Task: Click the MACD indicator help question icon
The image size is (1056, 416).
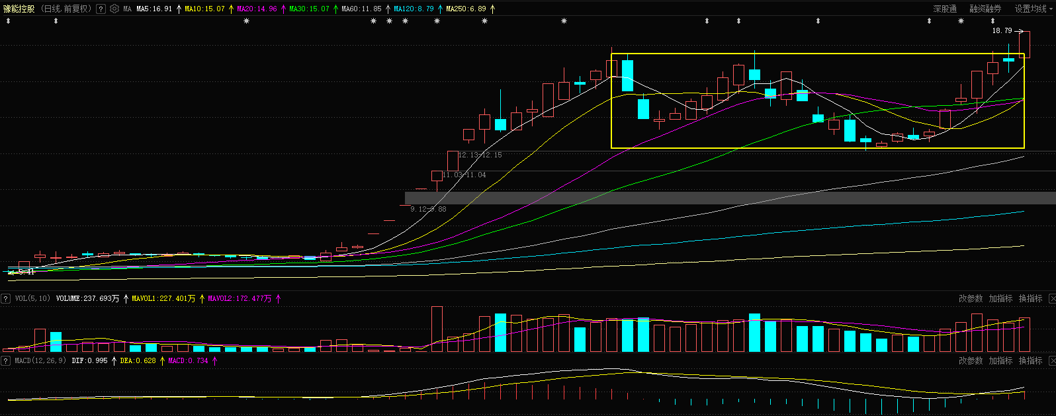Action: [5, 360]
